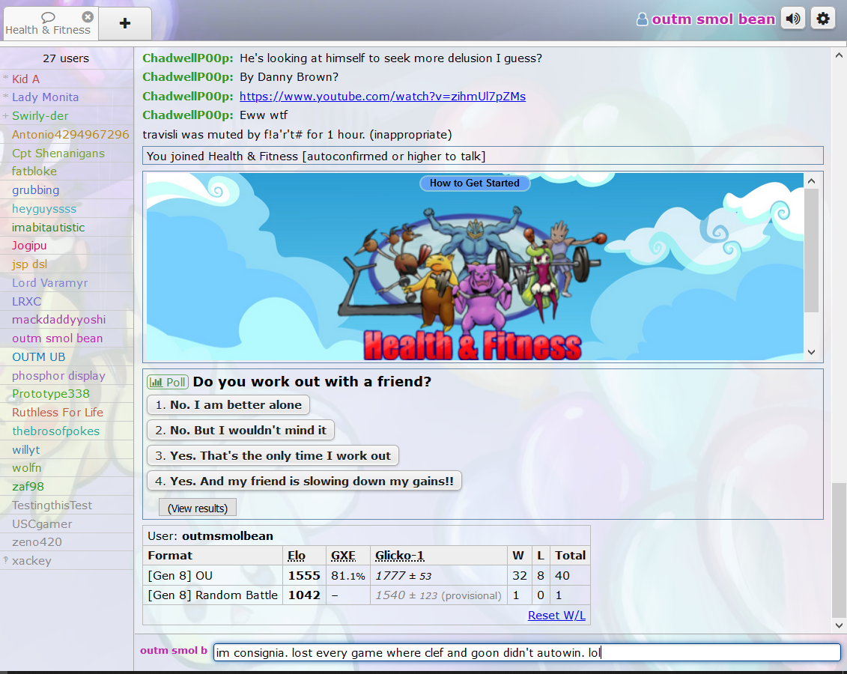Vote for "No. But I wouldn't mind it"

tap(240, 431)
